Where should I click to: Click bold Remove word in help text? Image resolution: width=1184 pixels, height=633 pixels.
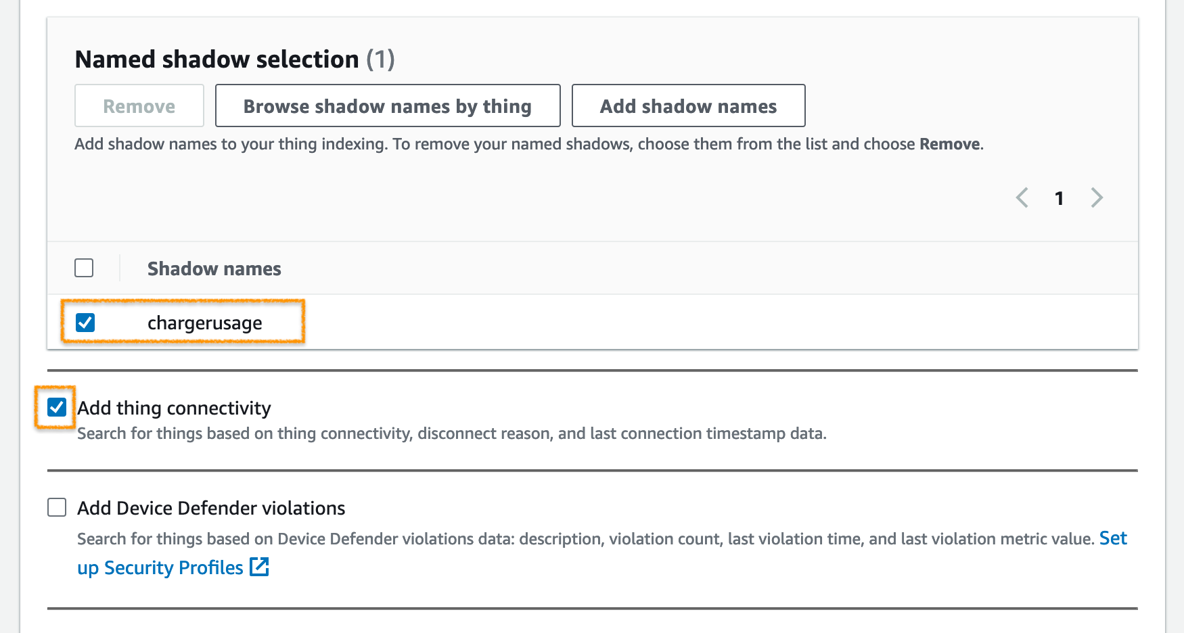(x=949, y=144)
